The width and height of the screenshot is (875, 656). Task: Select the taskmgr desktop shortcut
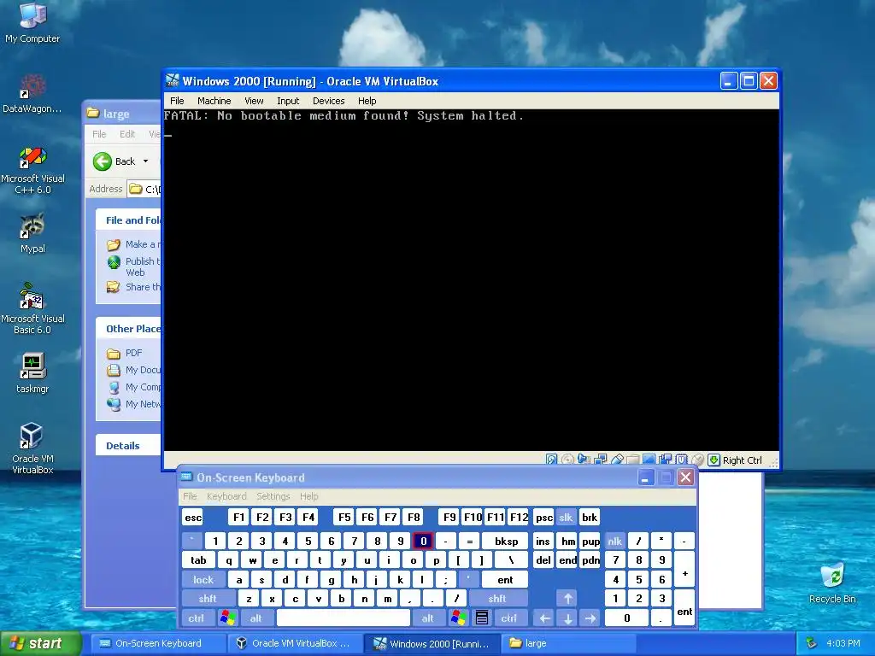[x=32, y=372]
